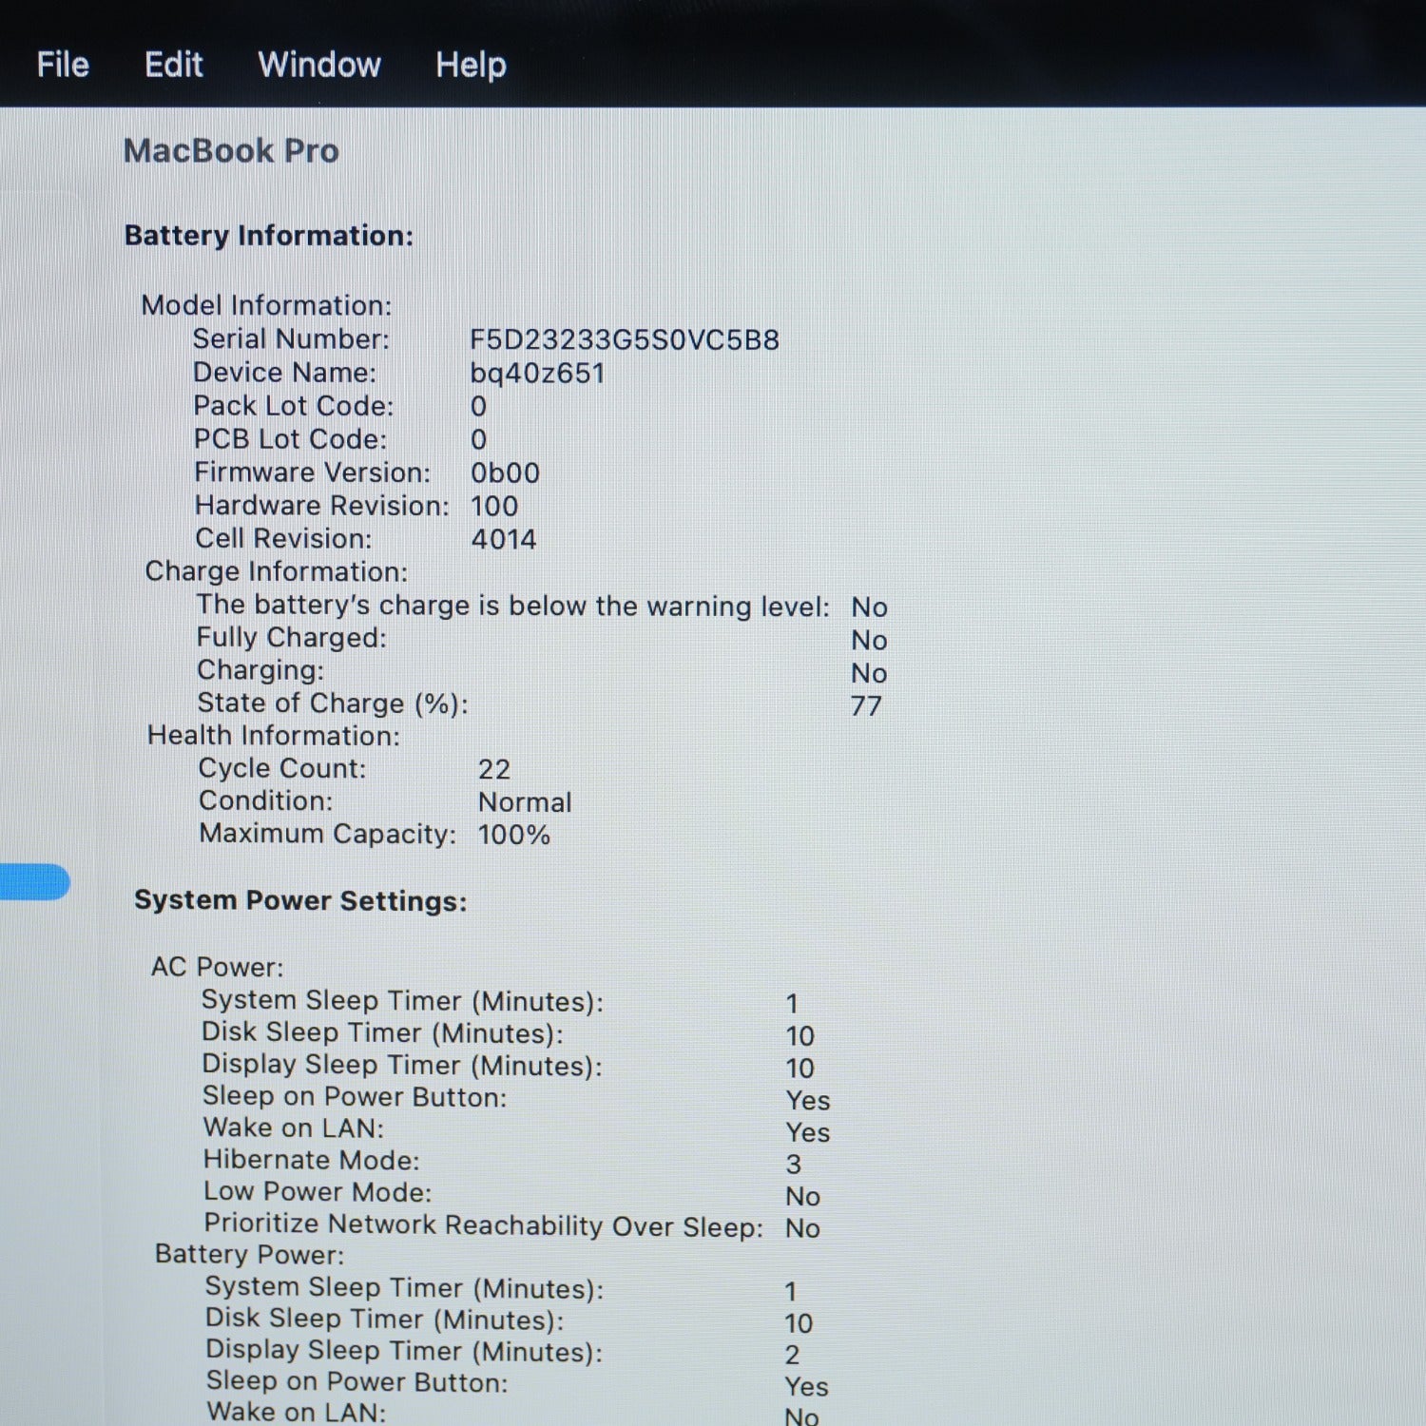This screenshot has height=1426, width=1426.
Task: Click the Battery Power label
Action: 249,1254
